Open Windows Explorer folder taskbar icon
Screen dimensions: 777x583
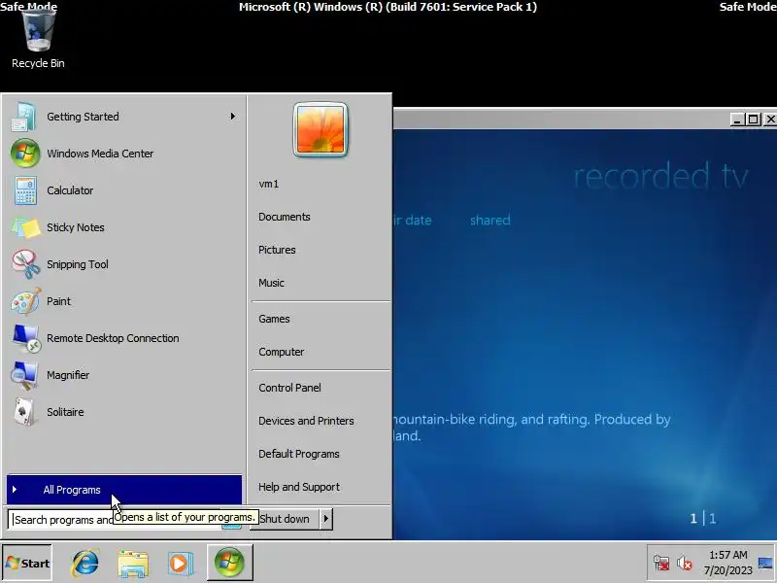[x=133, y=564]
